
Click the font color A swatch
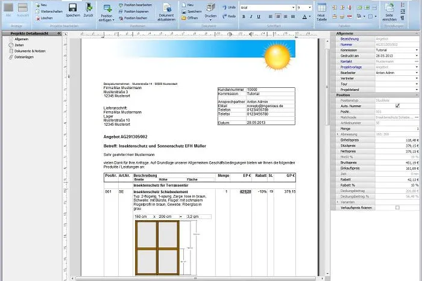tap(304, 17)
